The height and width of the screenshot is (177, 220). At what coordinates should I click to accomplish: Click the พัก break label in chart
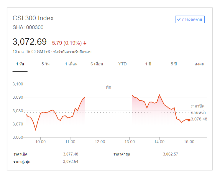point(109,87)
